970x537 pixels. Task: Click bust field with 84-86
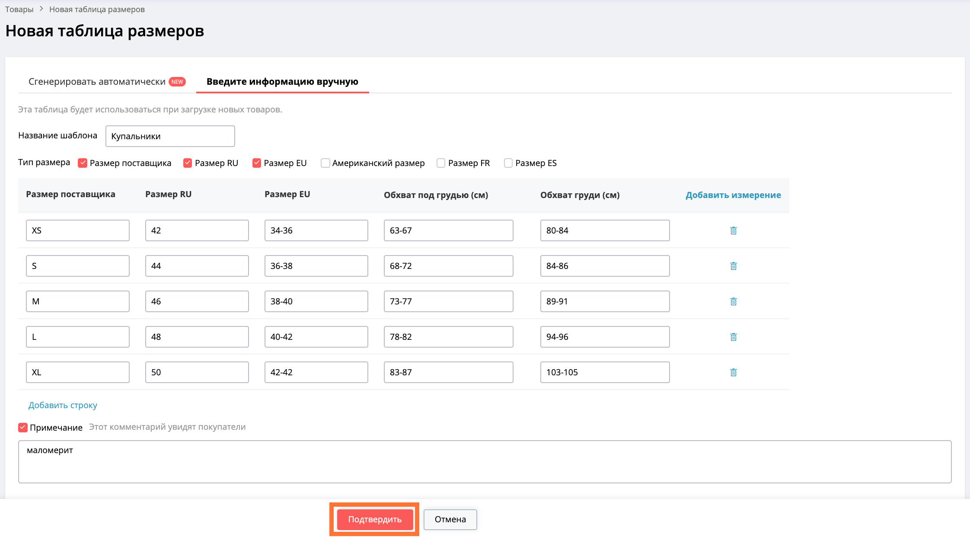click(605, 266)
